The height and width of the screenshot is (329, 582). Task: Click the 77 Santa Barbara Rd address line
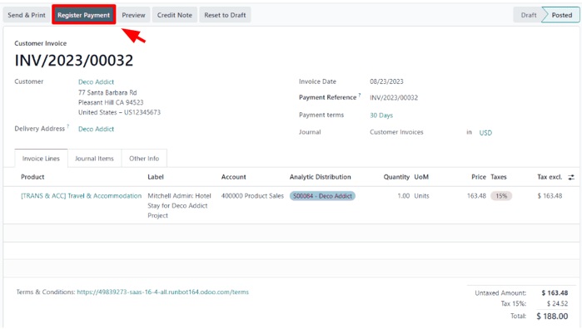(107, 92)
